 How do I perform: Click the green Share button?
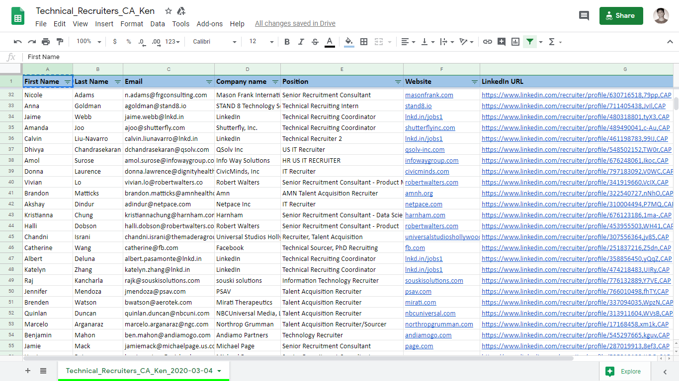pyautogui.click(x=621, y=16)
